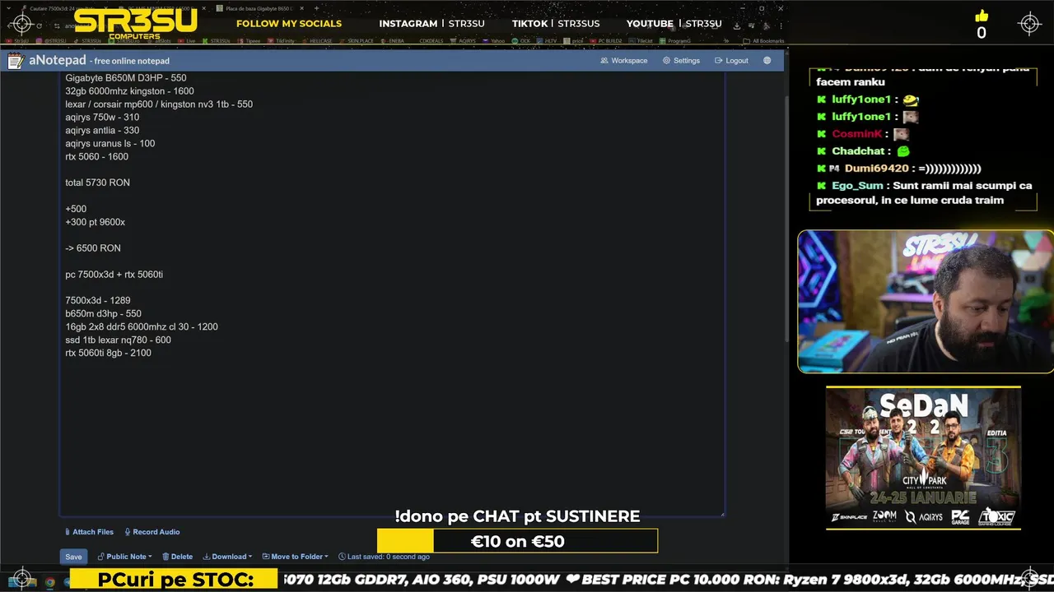Screen dimensions: 1054x592
Task: Click the line '-> 6500 RON'
Action: click(x=92, y=248)
